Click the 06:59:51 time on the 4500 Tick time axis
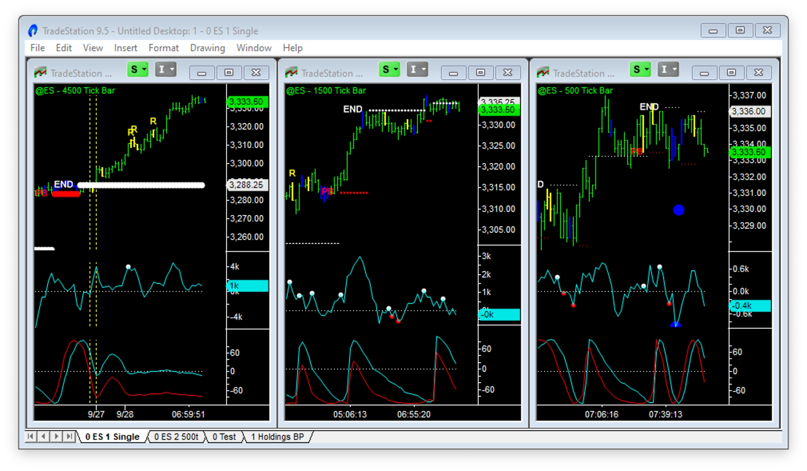This screenshot has width=807, height=471. click(x=188, y=414)
